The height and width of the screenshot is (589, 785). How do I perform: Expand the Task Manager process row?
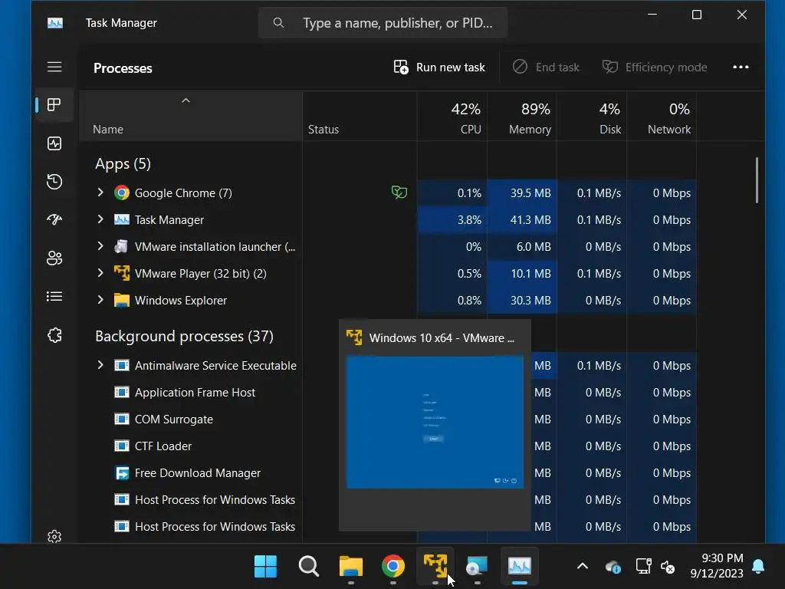[100, 219]
